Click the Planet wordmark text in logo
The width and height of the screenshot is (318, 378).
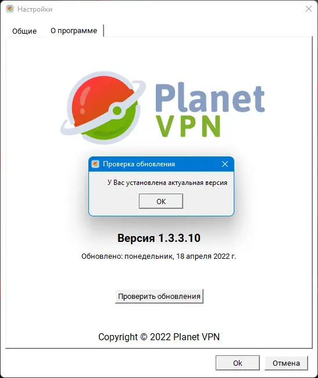pyautogui.click(x=210, y=97)
